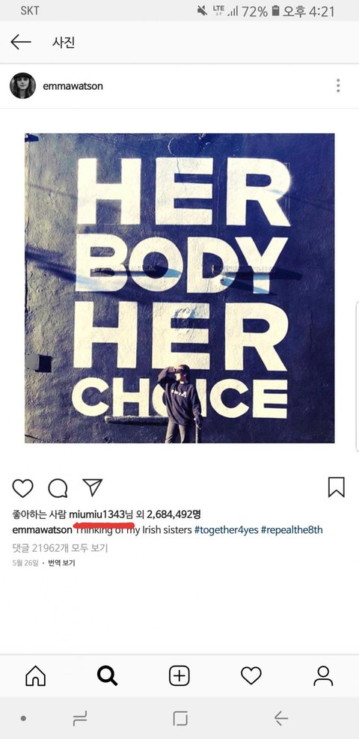
Task: View the 2,684,492명 likes list
Action: coord(174,514)
